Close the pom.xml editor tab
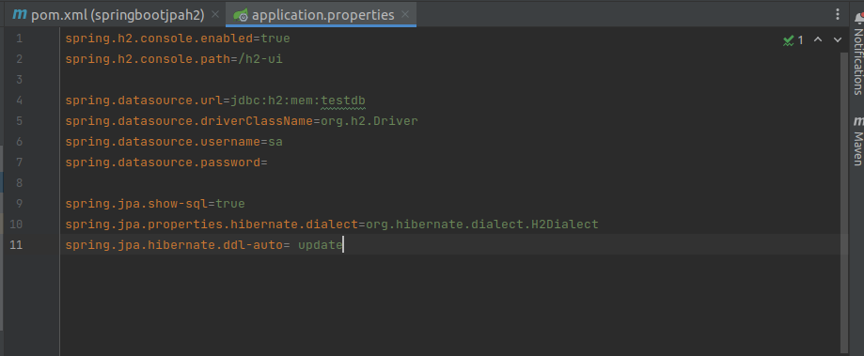This screenshot has height=356, width=864. [x=215, y=14]
